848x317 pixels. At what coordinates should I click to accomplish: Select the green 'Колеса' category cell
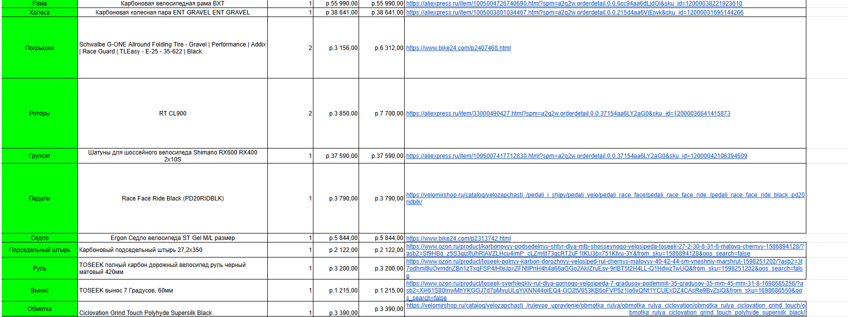(x=40, y=12)
